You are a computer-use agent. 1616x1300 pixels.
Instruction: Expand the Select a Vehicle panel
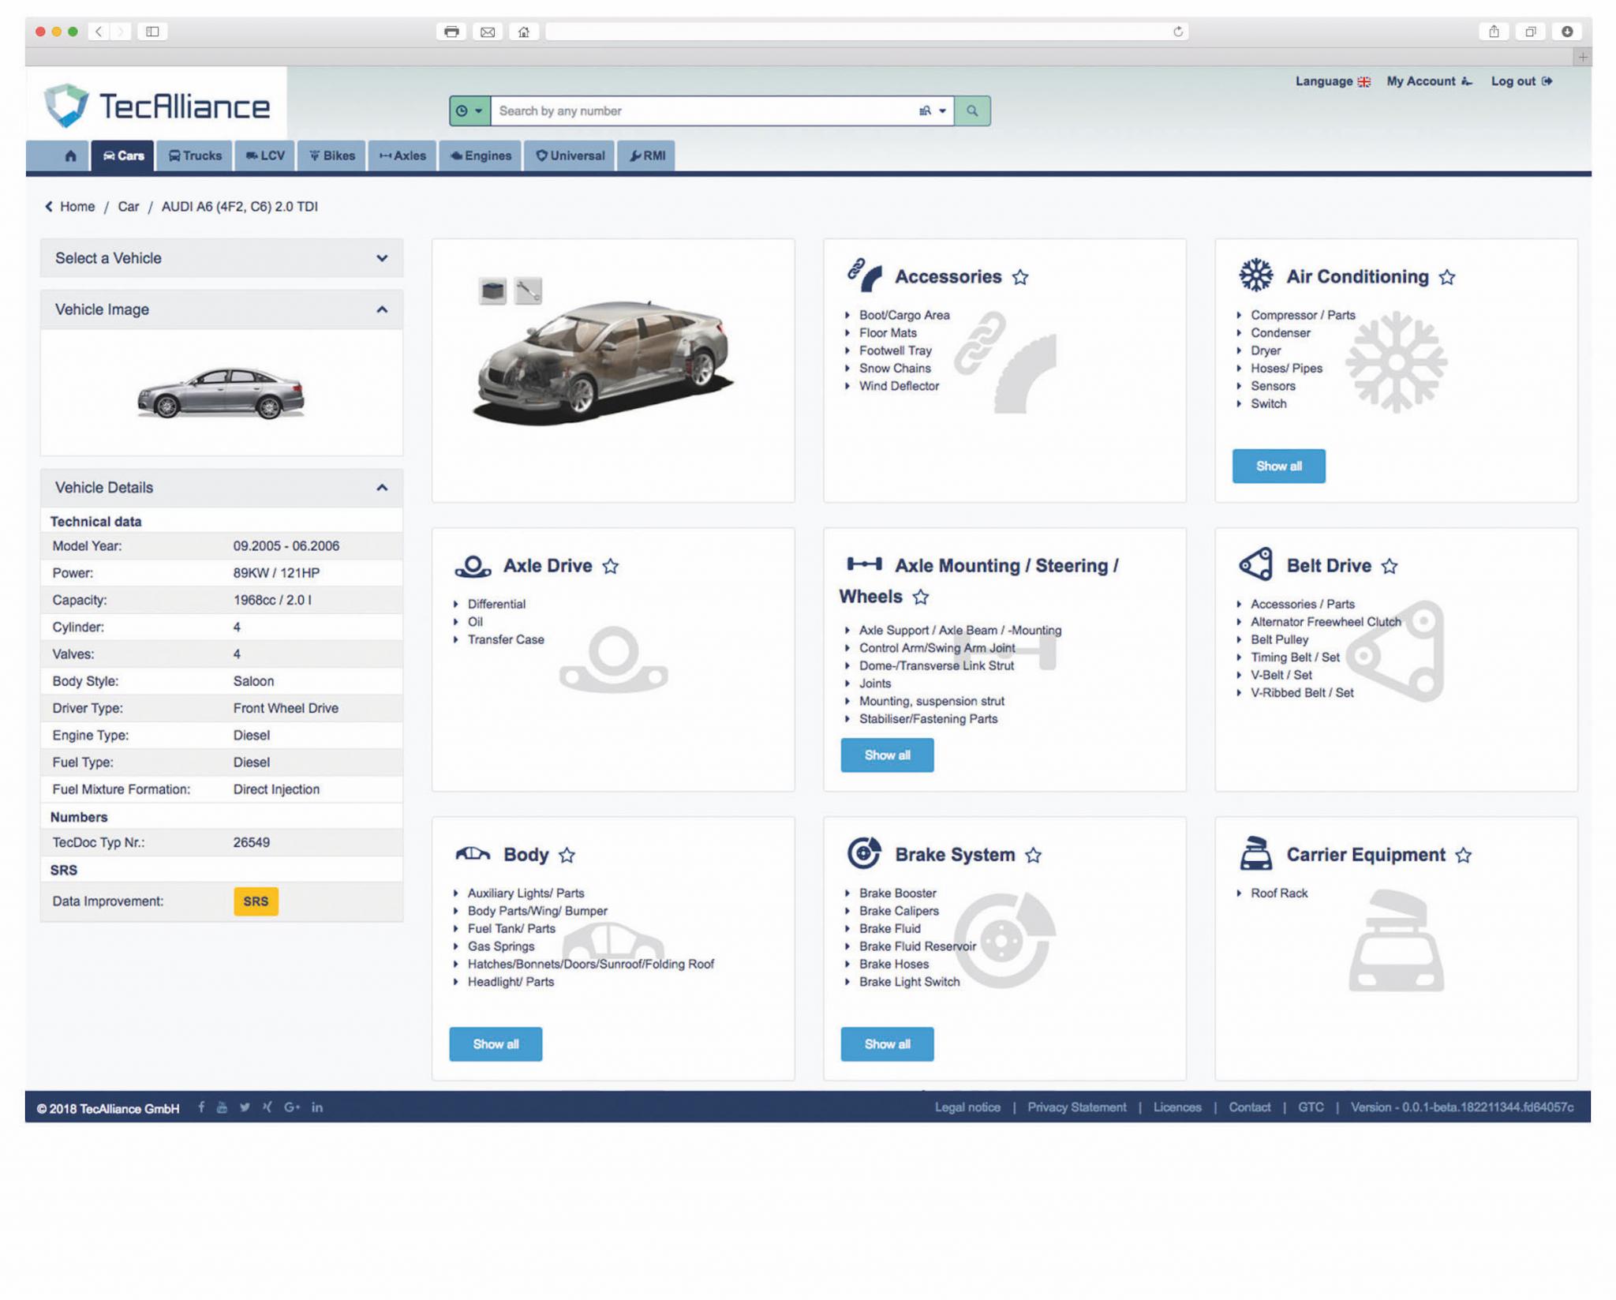pos(222,258)
